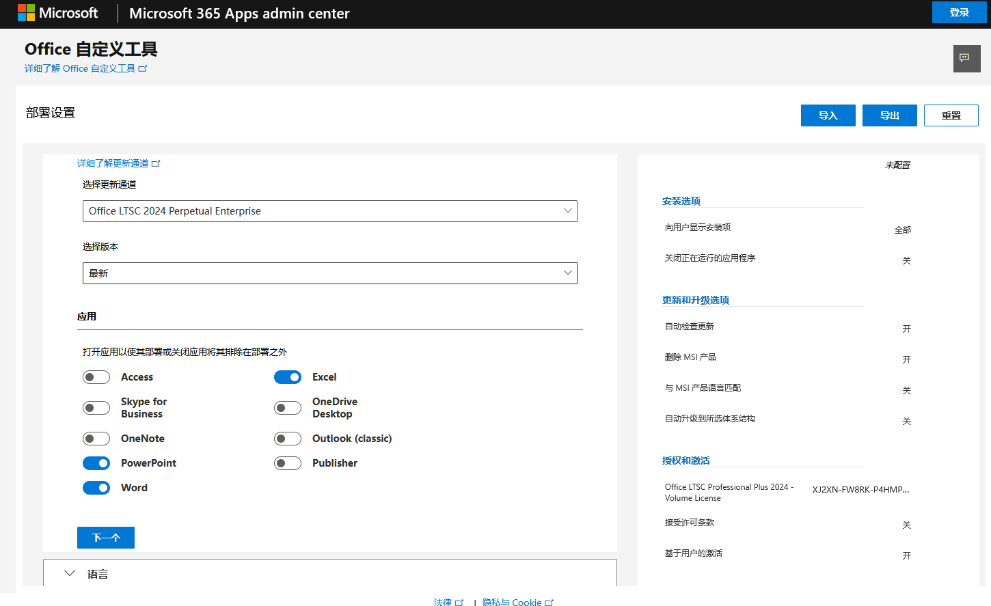Enable the Skype for Business toggle
This screenshot has width=991, height=606.
tap(96, 408)
